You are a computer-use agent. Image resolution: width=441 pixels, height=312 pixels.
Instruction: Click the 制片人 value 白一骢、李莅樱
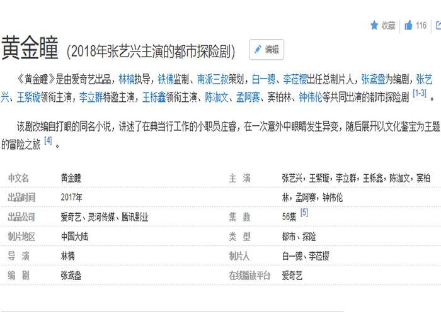pos(306,256)
